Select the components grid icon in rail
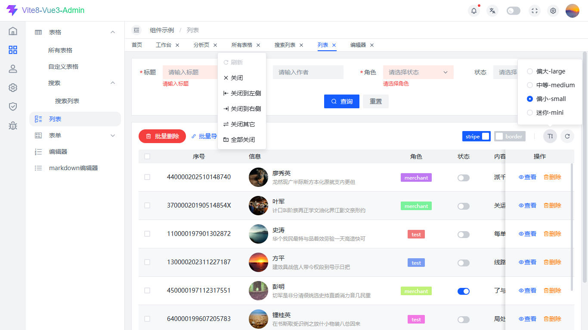 coord(13,50)
